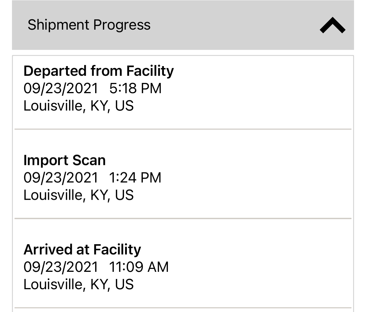Open the Import Scan entry title
The height and width of the screenshot is (312, 366).
coord(64,160)
